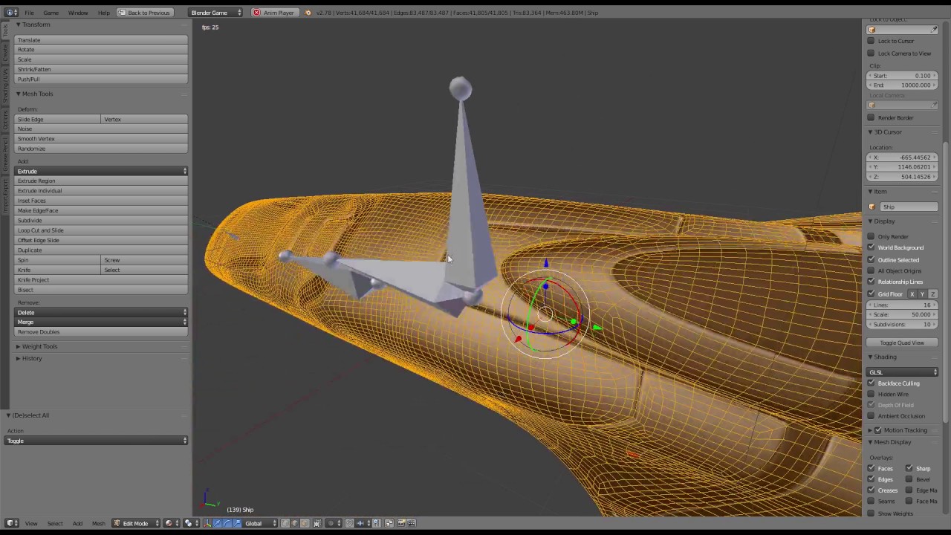Enable the translate manipulator arrow icon

tap(217, 523)
